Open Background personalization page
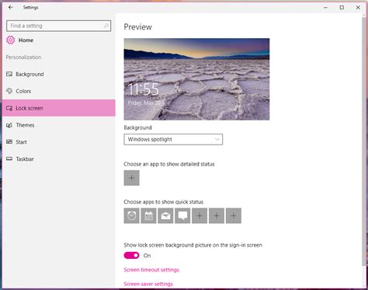The image size is (368, 290). [59, 74]
